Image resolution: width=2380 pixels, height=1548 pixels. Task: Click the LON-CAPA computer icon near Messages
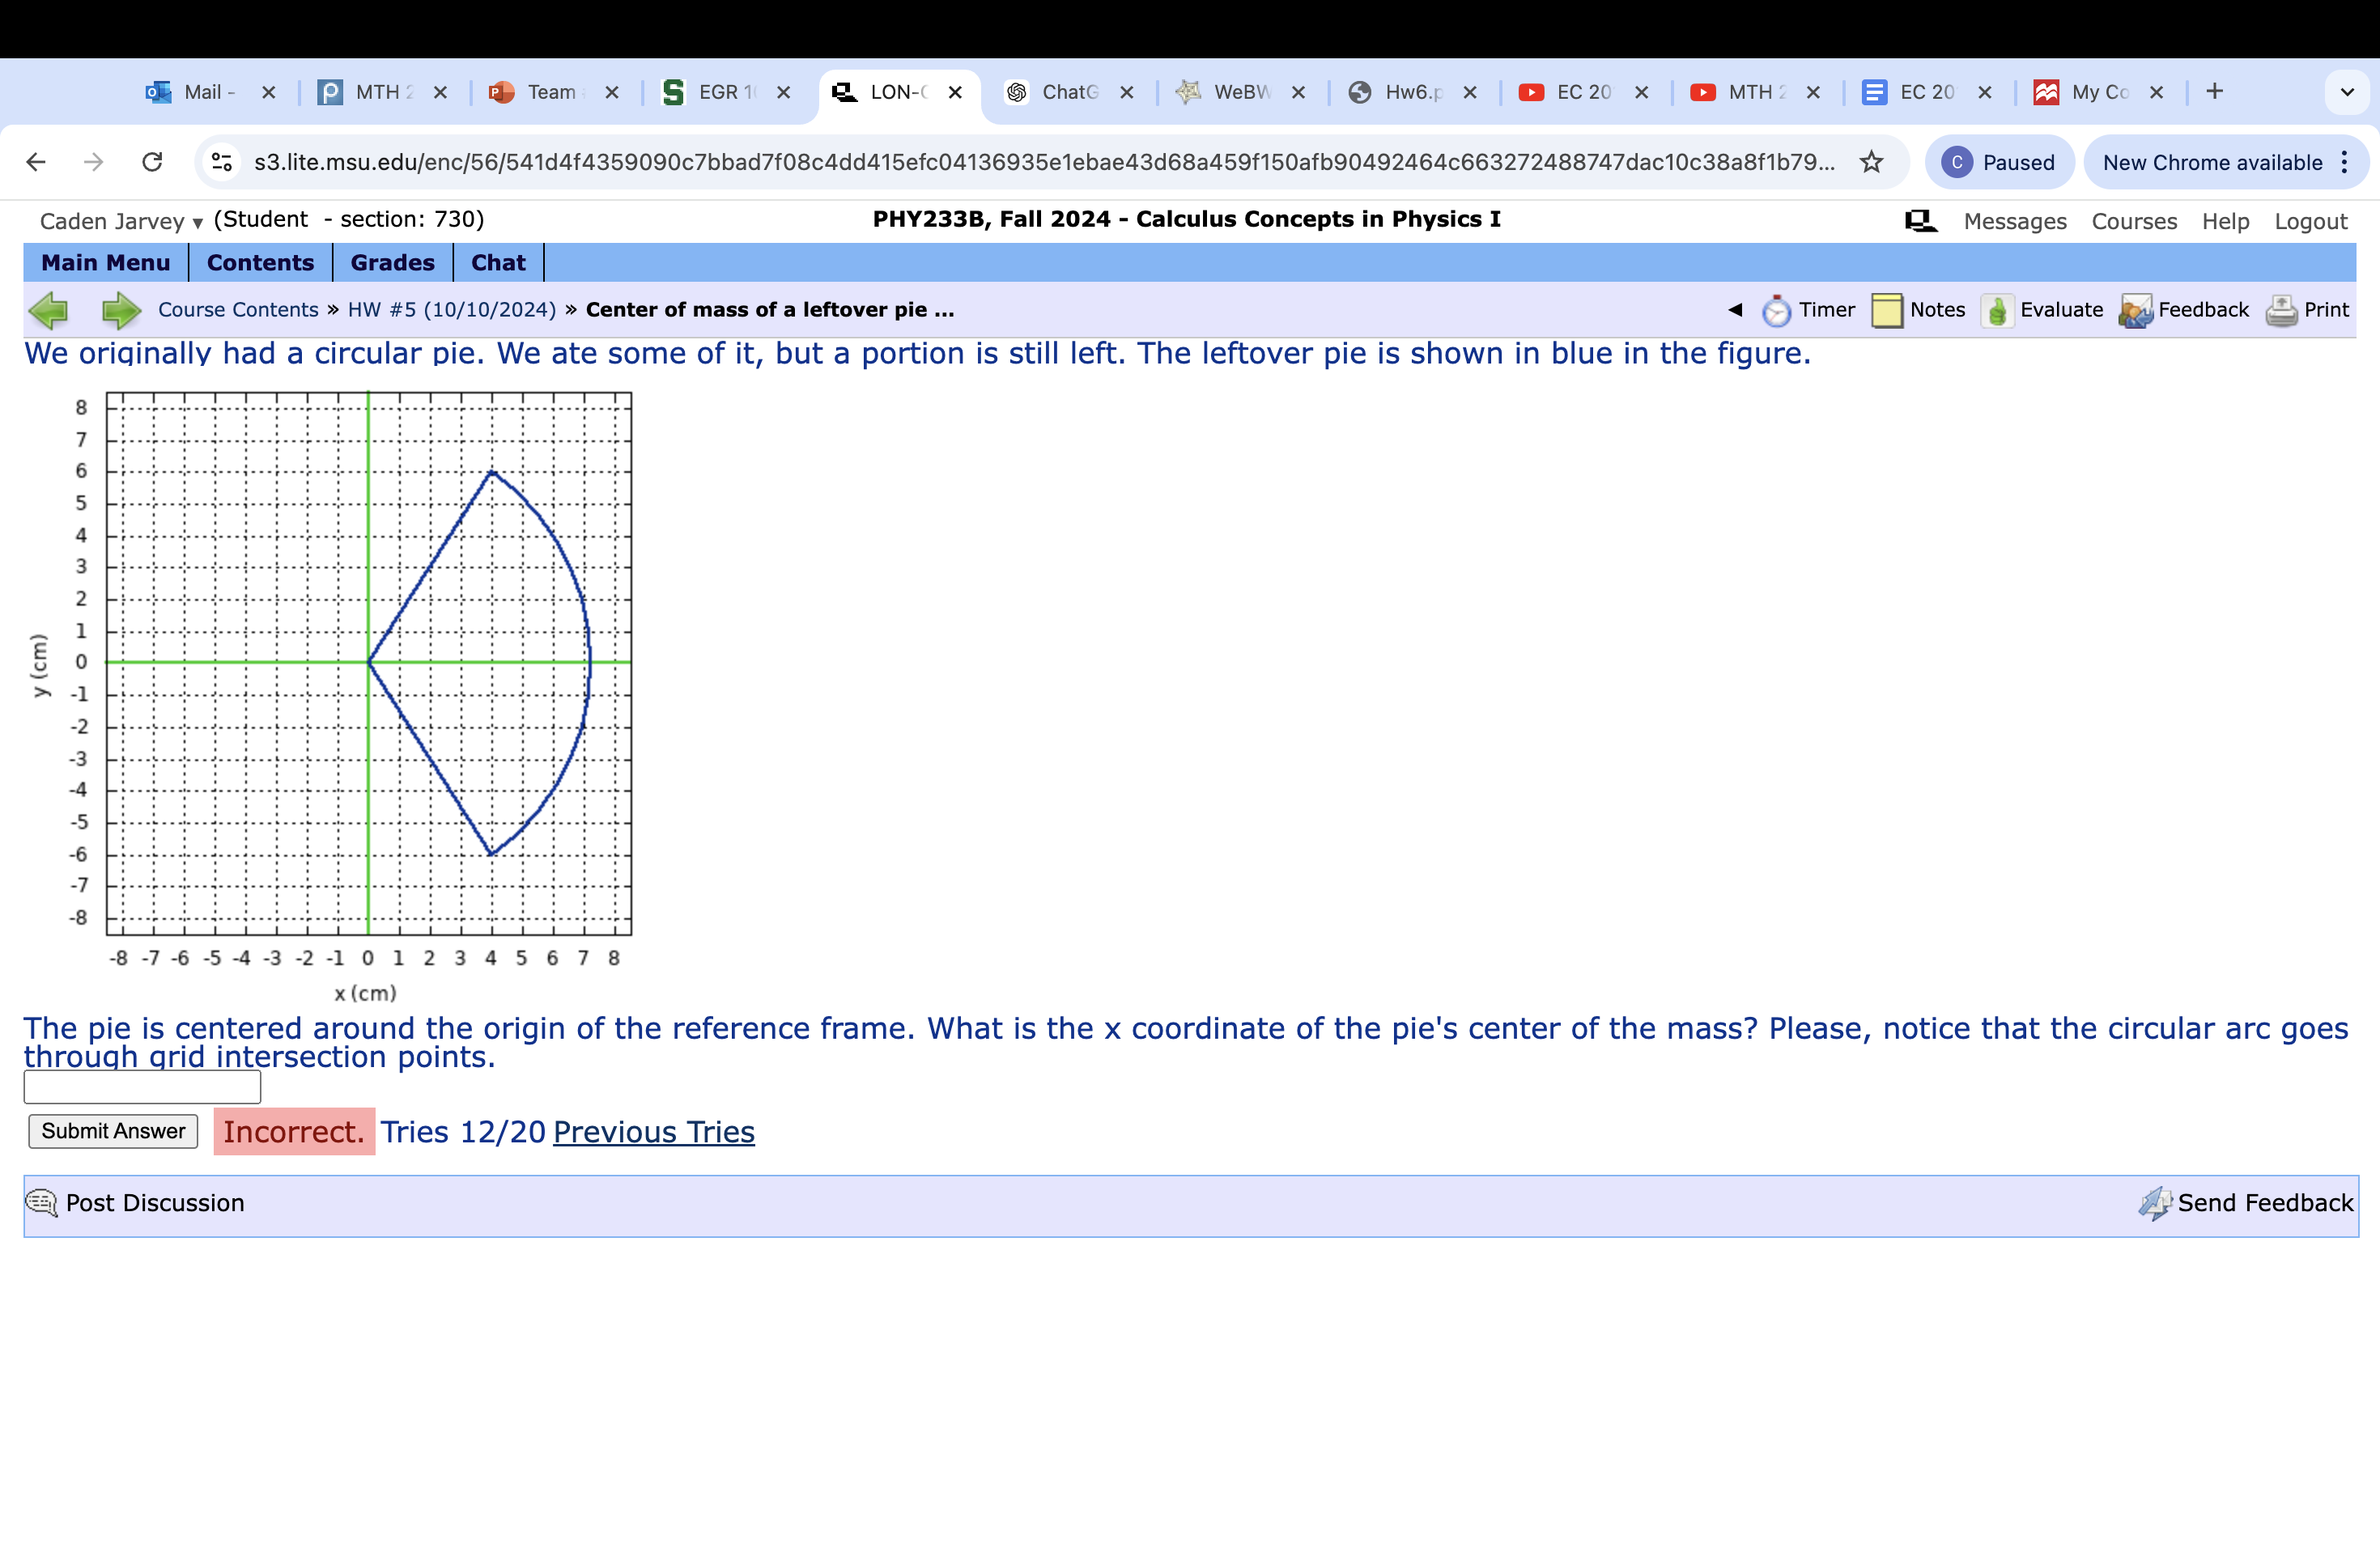coord(1920,221)
